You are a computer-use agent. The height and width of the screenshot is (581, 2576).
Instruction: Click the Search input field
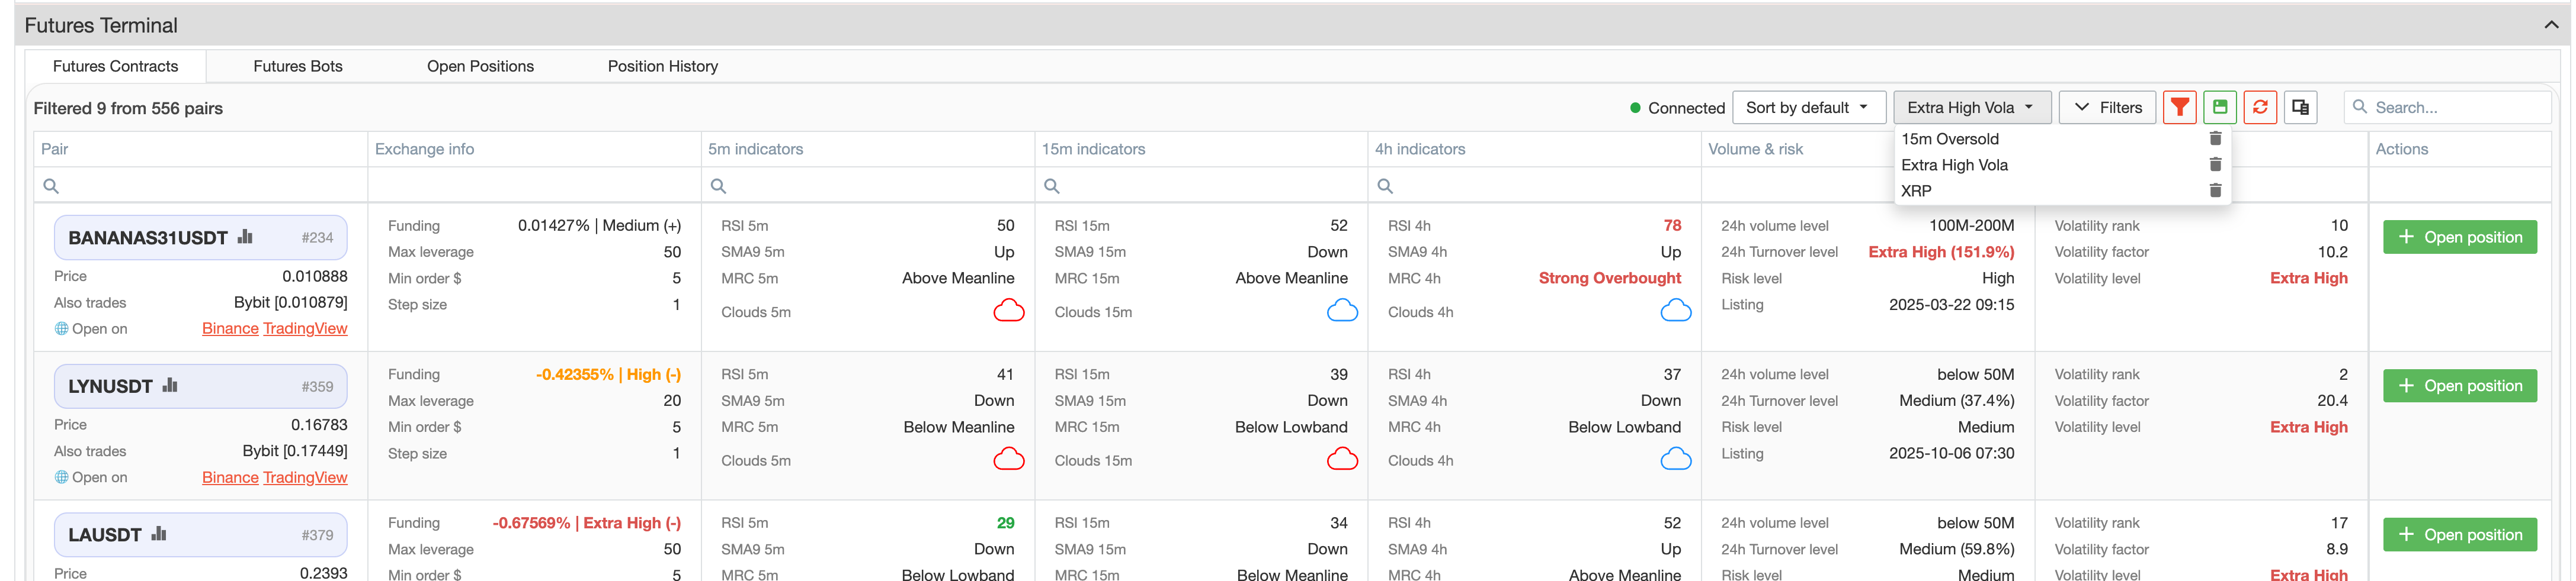[x=2455, y=108]
